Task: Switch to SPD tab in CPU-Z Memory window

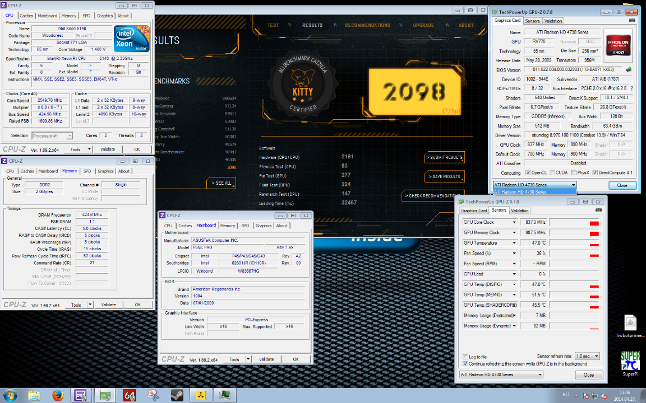Action: coord(87,171)
